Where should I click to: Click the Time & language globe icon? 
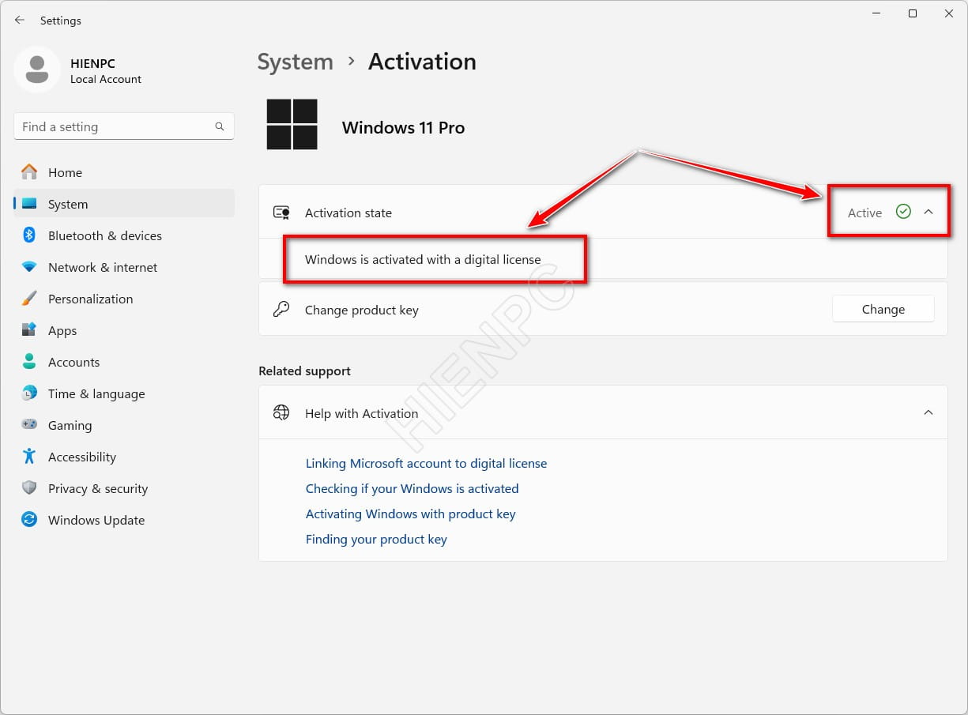29,393
